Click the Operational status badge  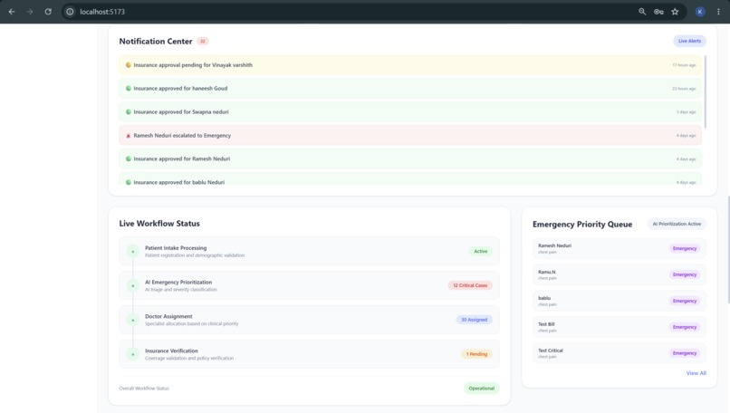(x=482, y=389)
